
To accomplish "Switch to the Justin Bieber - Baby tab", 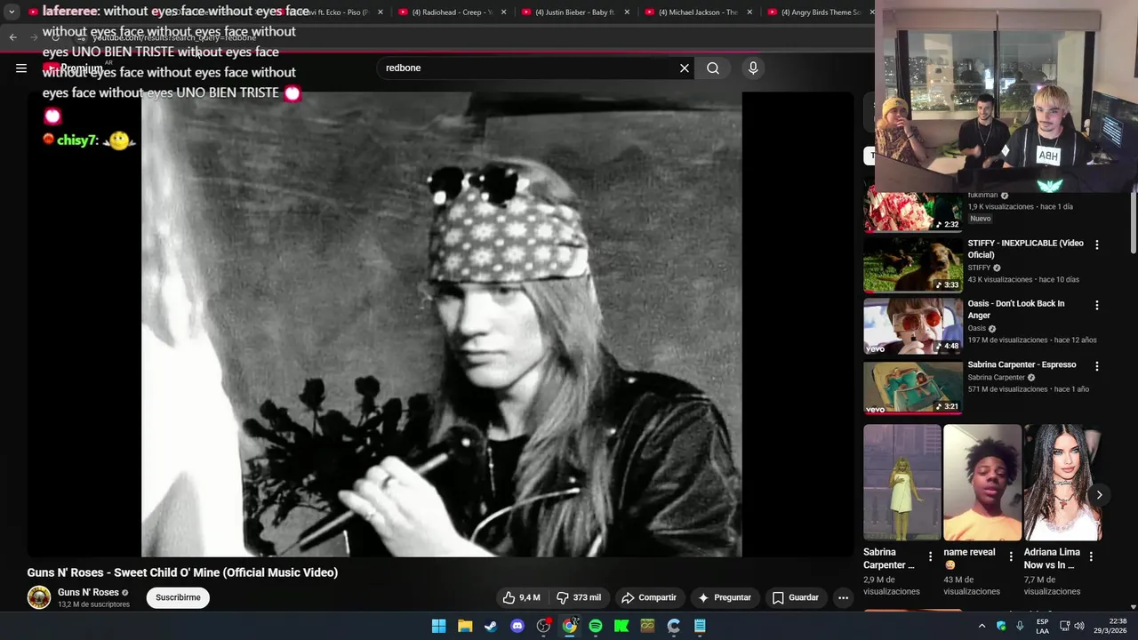I will point(575,12).
